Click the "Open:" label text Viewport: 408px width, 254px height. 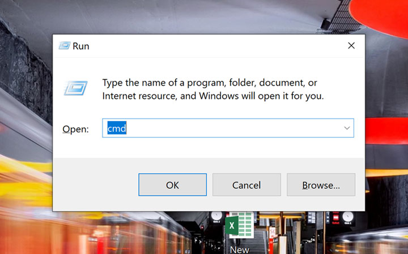(x=75, y=129)
